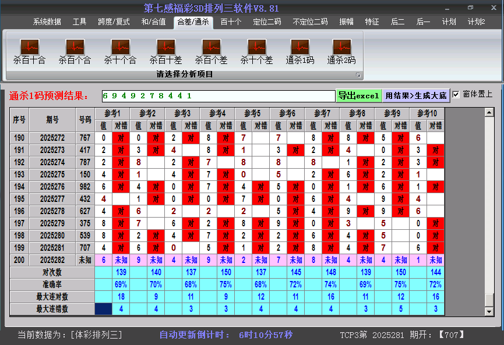Expand the ribbon group dialog launcher
The image size is (504, 345).
358,75
